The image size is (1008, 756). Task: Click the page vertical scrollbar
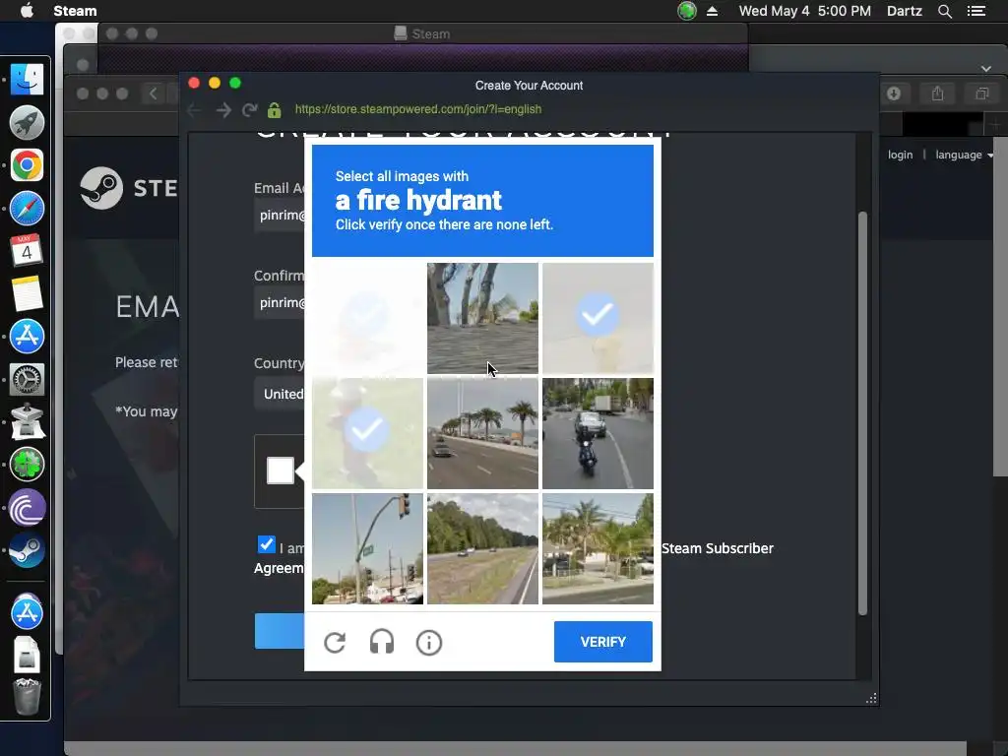(x=862, y=413)
